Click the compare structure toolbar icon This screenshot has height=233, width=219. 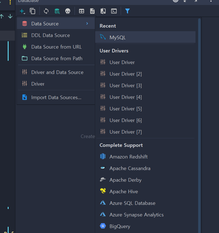[x=103, y=11]
